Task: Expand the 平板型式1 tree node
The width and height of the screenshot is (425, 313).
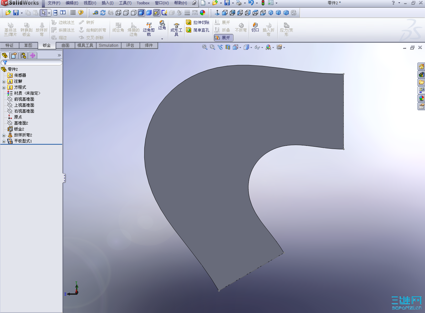Action: [4, 141]
